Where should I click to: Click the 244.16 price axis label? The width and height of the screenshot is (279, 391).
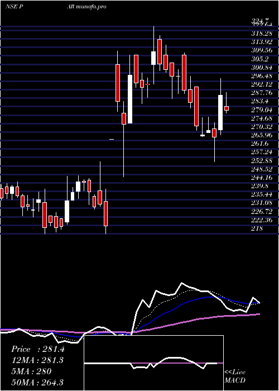coord(261,178)
